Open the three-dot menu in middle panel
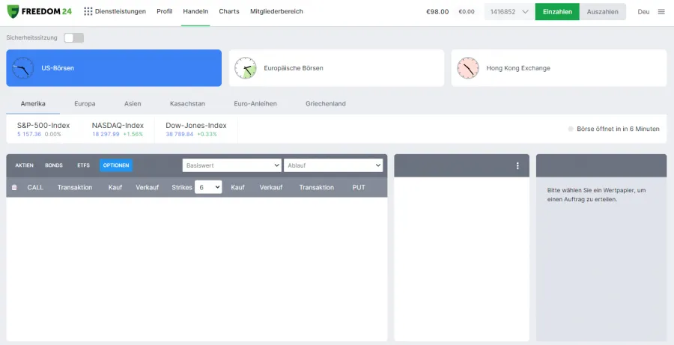674x345 pixels. [517, 165]
